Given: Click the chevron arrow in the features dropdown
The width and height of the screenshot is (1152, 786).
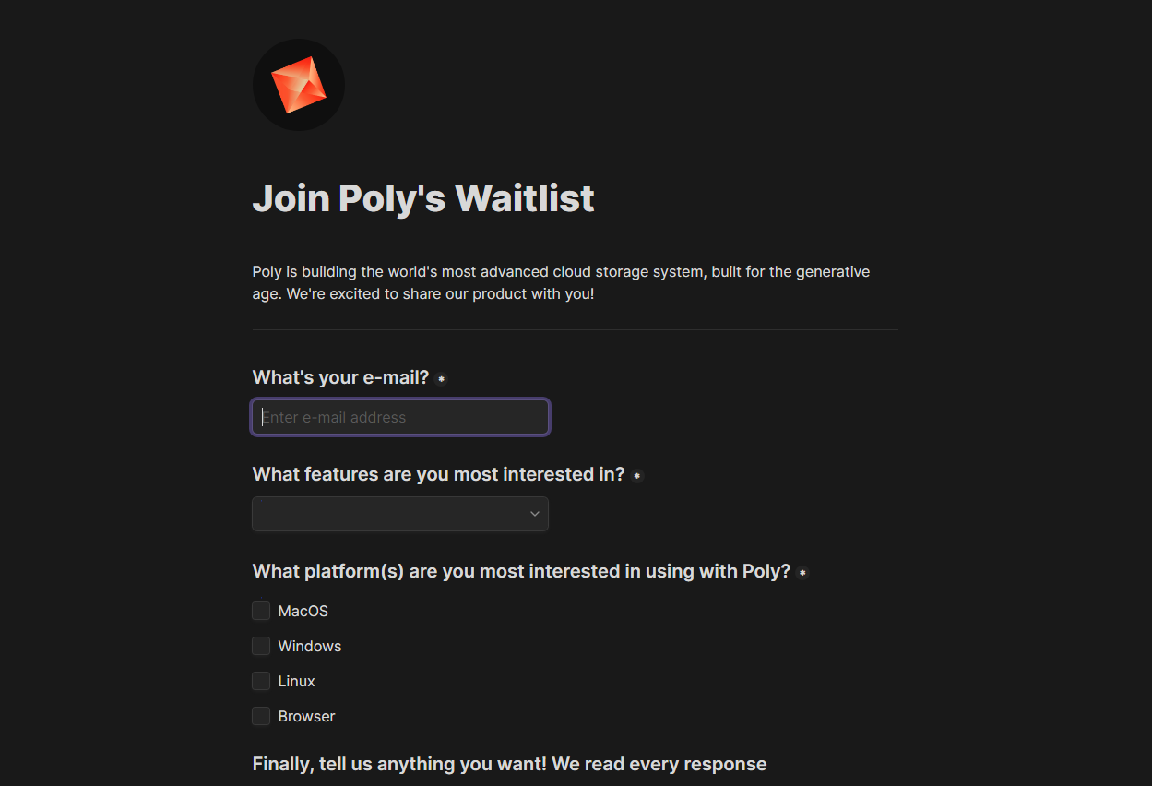Looking at the screenshot, I should click(534, 514).
